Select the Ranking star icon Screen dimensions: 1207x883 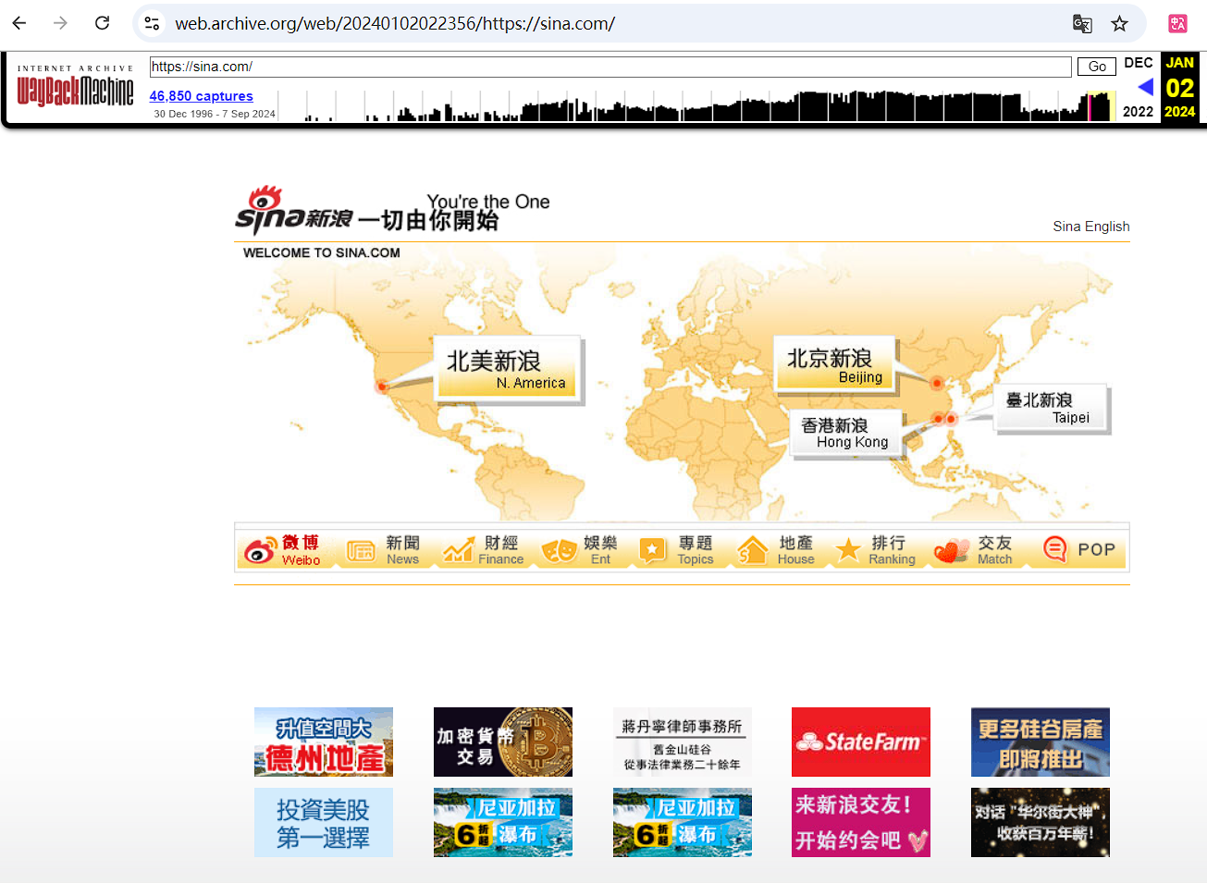tap(847, 550)
